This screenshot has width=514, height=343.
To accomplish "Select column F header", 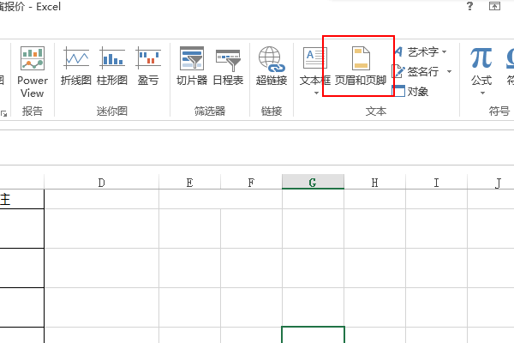I will (251, 182).
